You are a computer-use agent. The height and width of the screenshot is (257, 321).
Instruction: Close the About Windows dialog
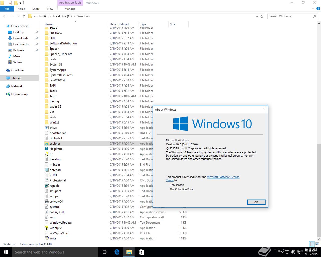[x=264, y=109]
